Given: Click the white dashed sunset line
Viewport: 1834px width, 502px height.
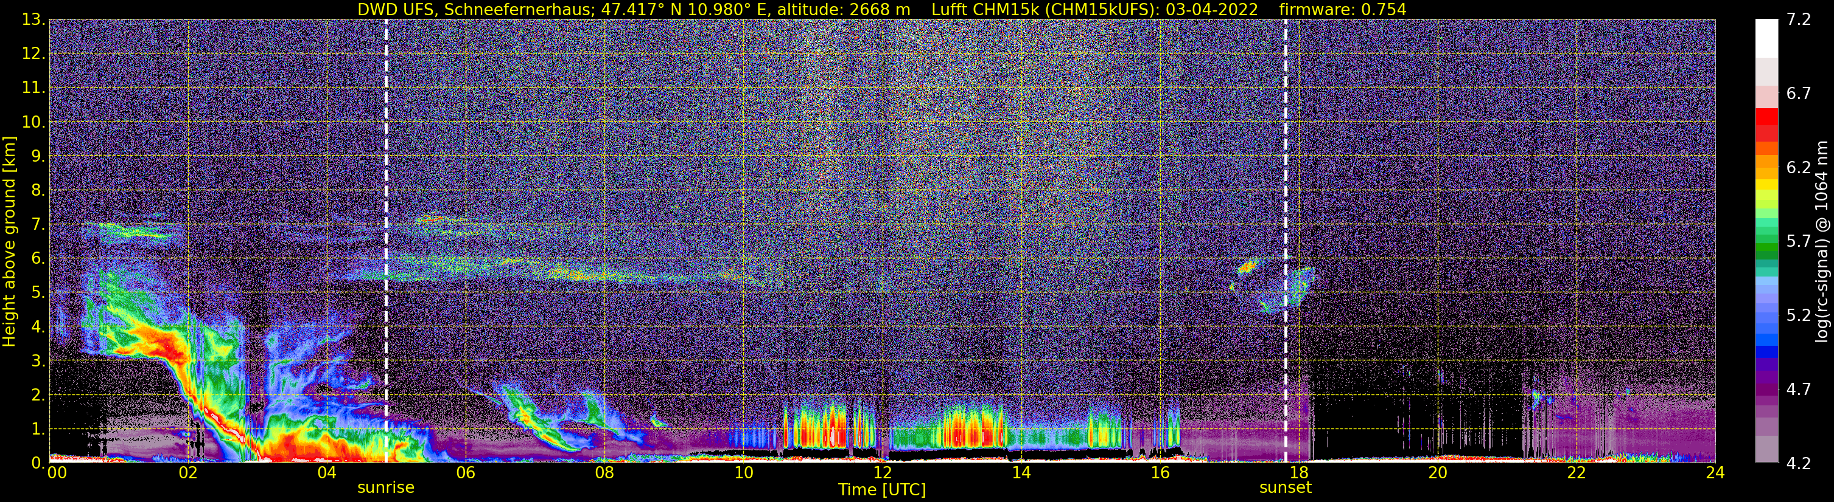Looking at the screenshot, I should click(x=1286, y=240).
